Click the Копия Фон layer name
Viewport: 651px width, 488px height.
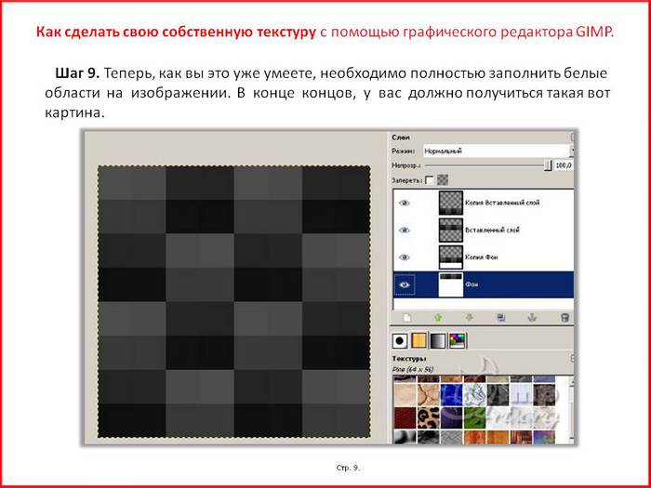(x=482, y=257)
